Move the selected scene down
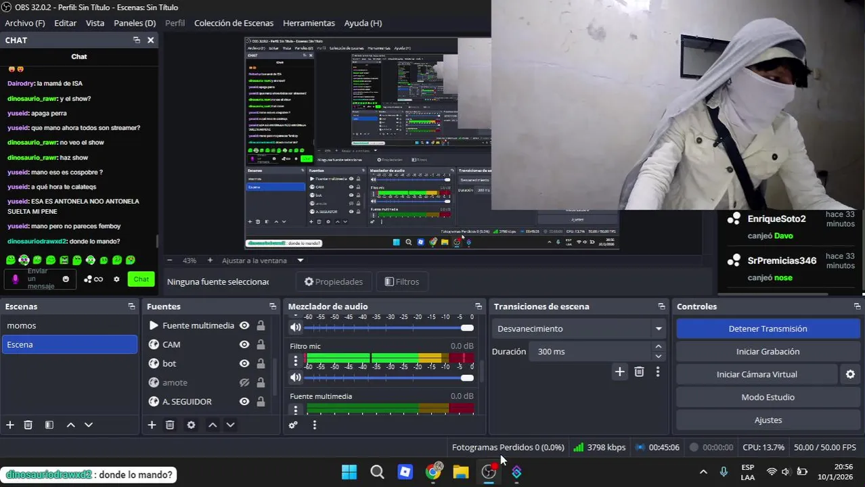Viewport: 865px width, 487px height. click(88, 425)
